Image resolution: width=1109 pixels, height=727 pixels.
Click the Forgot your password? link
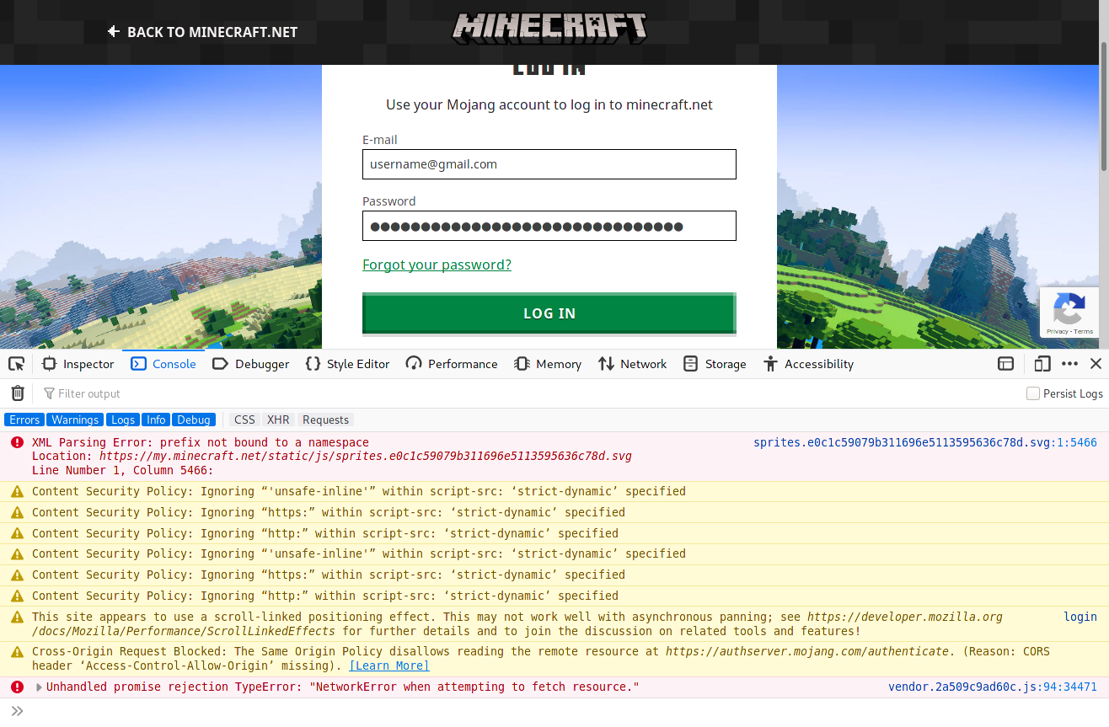(437, 265)
